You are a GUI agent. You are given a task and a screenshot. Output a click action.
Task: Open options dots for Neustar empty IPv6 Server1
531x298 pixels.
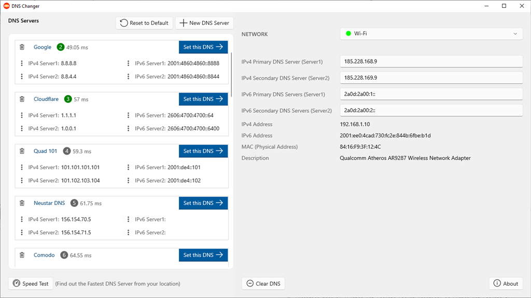click(x=128, y=219)
